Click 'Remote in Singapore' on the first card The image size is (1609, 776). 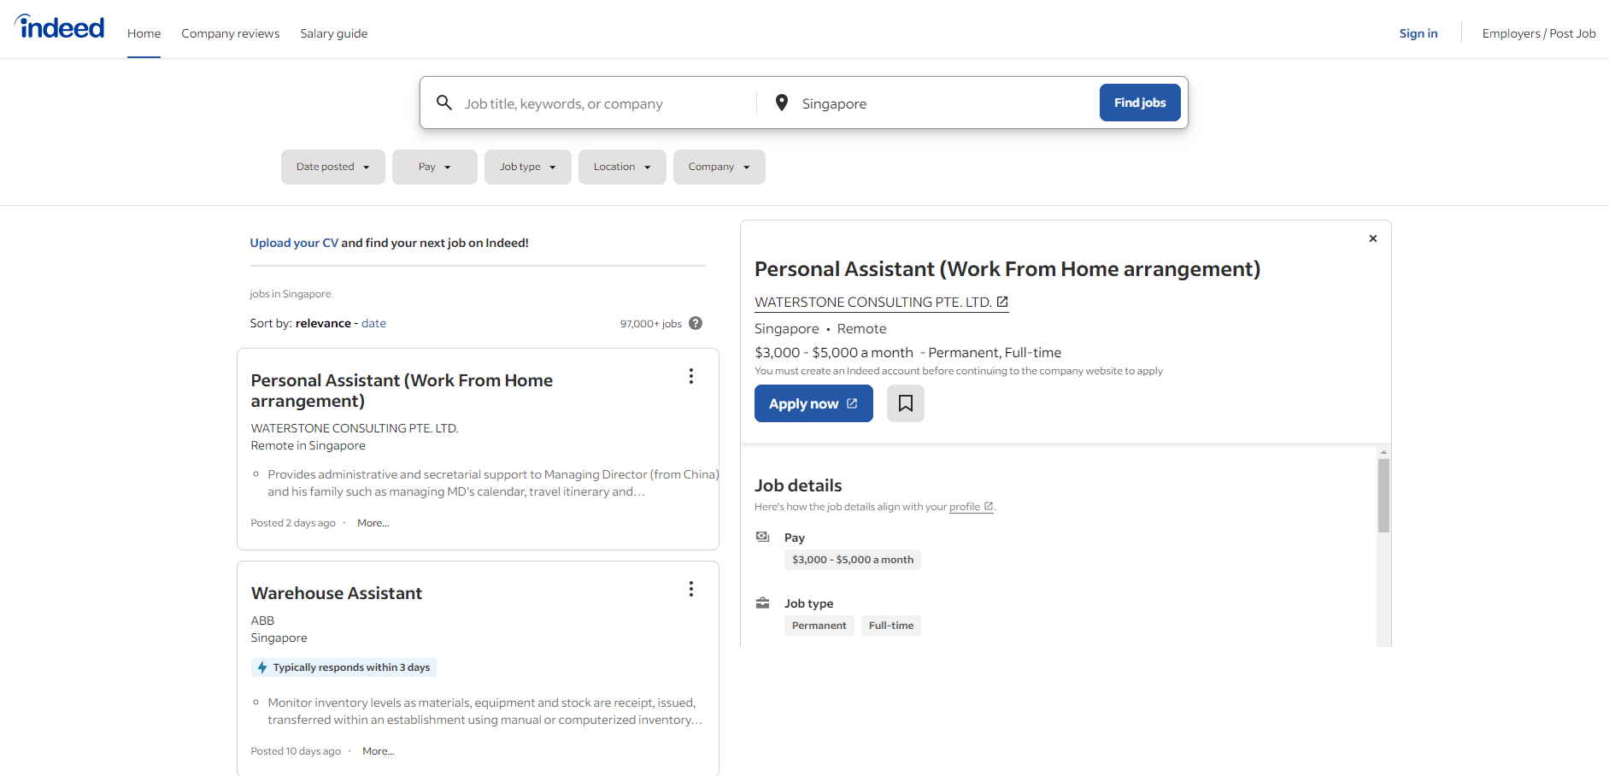[x=308, y=445]
